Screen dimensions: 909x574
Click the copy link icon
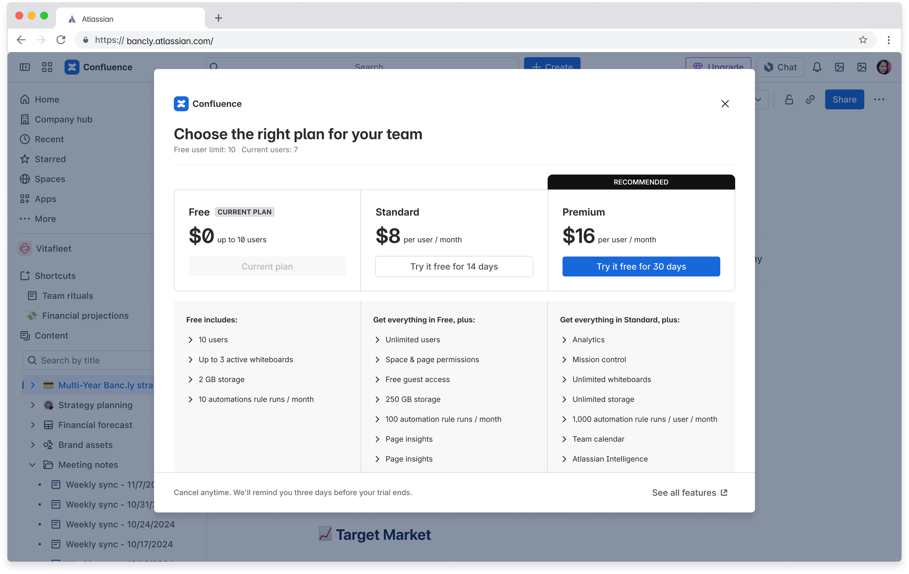click(x=810, y=100)
